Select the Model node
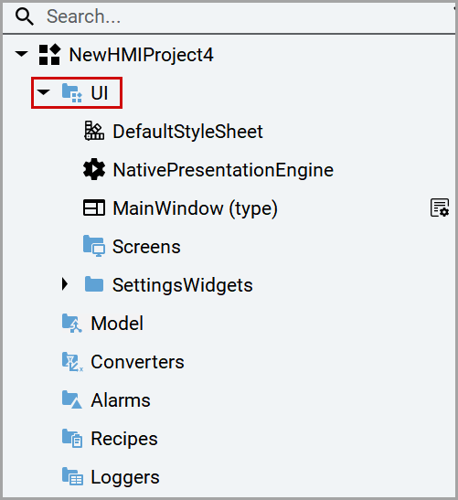This screenshot has height=500, width=458. 117,324
